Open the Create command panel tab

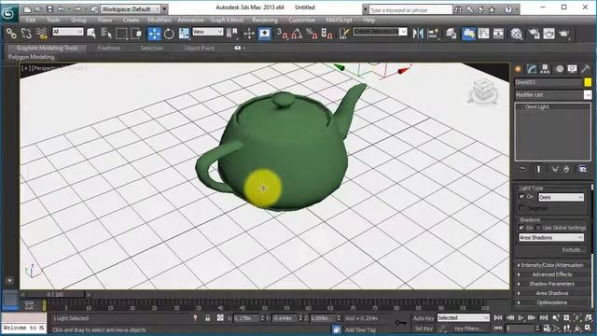[x=518, y=69]
